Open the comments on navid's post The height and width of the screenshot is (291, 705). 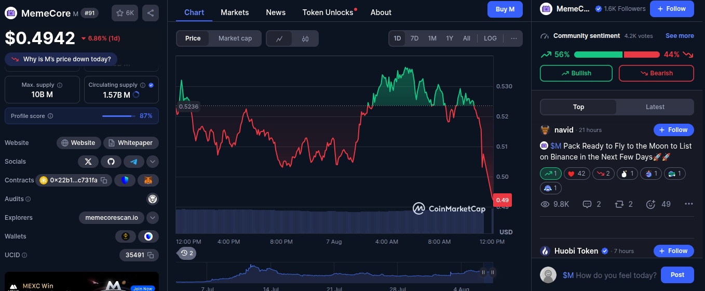588,204
